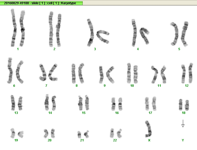Screen dimensions: 197x150
Task: Select the curved chromosome 3 homolog
Action: tap(103, 37)
